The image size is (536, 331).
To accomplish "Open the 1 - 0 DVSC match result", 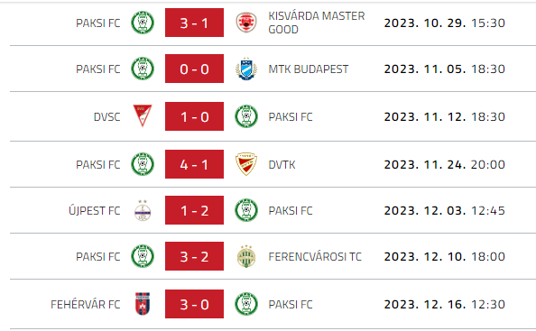I will click(194, 116).
